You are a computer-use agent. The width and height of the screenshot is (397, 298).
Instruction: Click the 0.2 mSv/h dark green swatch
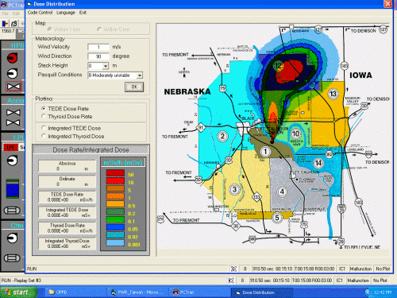click(x=115, y=211)
